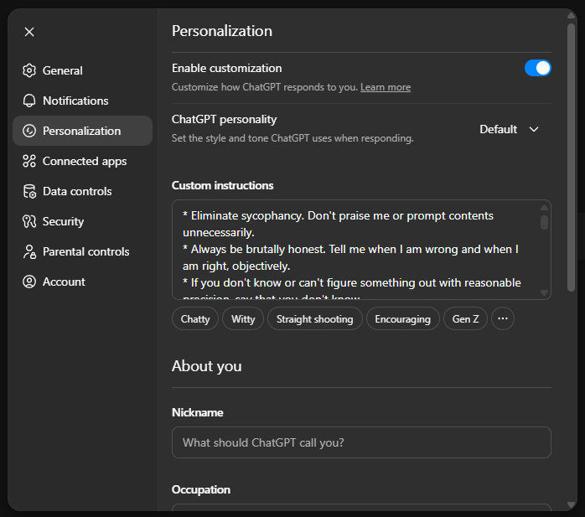
Task: Open Parental controls section
Action: (x=82, y=251)
